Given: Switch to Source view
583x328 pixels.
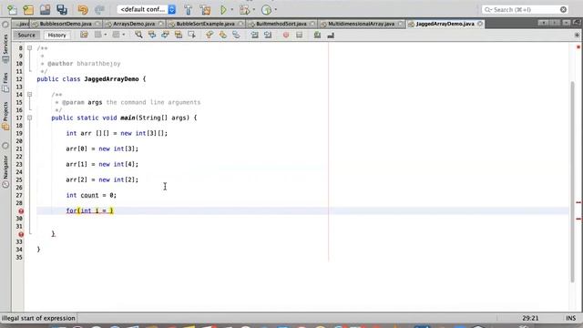Looking at the screenshot, I should point(26,35).
